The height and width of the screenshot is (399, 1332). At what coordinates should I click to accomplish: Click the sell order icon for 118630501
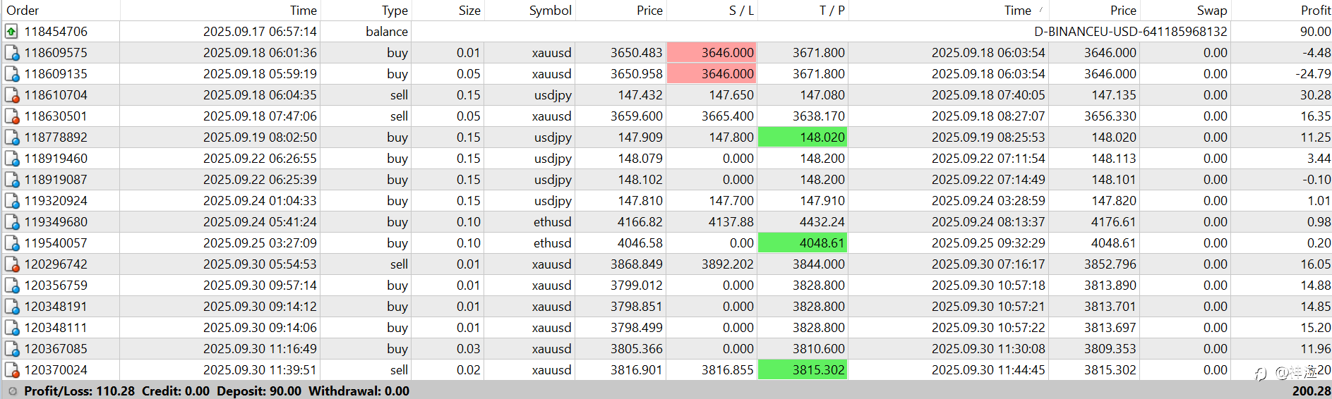pos(11,116)
